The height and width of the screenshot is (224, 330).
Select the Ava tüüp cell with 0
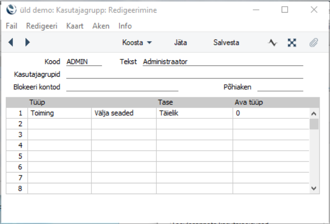coord(271,113)
